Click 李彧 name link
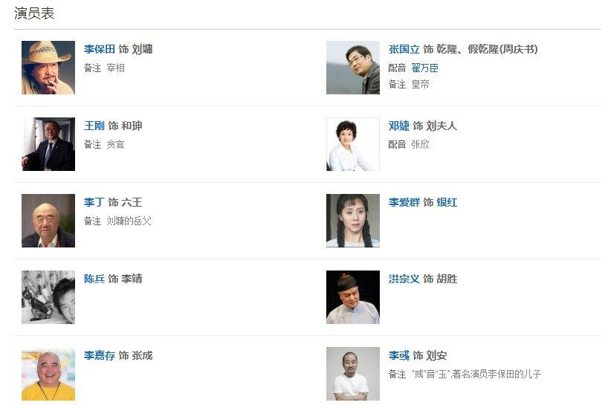The height and width of the screenshot is (408, 605). point(399,355)
